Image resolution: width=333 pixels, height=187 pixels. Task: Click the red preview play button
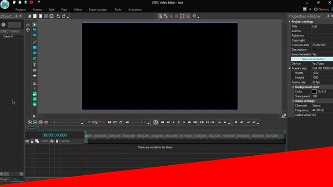(x=104, y=123)
